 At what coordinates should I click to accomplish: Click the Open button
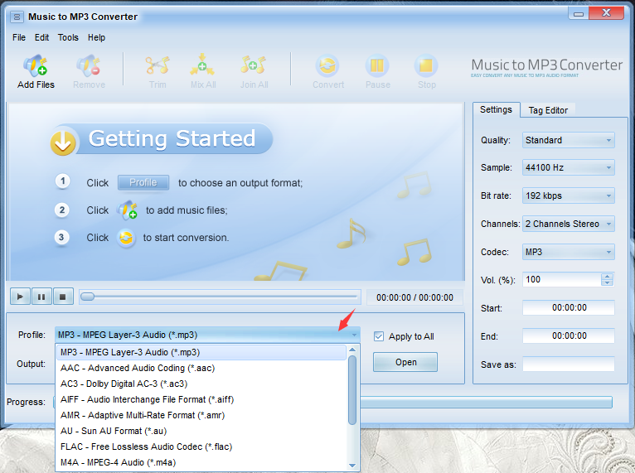(x=405, y=362)
